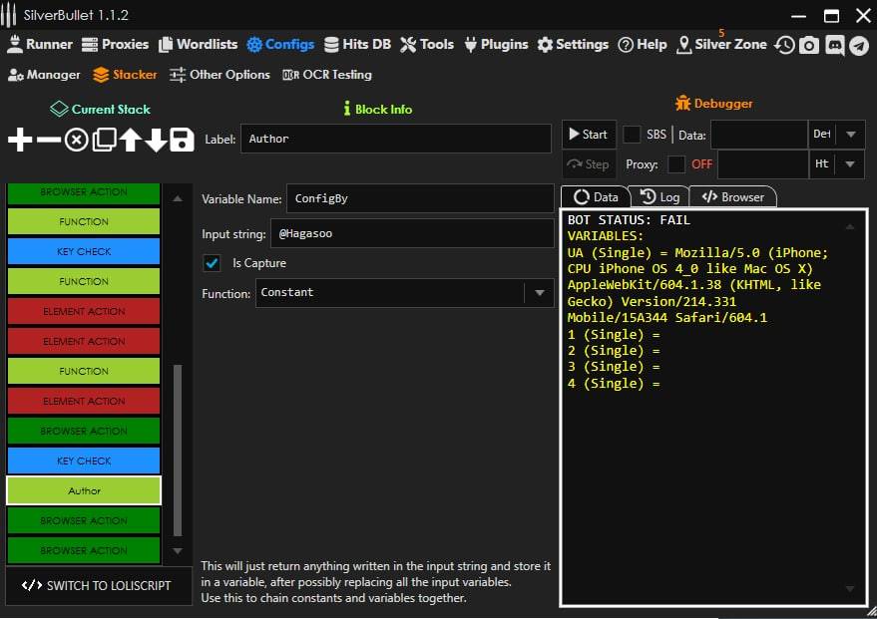877x619 pixels.
Task: Click the Variable Name input field
Action: tap(419, 198)
